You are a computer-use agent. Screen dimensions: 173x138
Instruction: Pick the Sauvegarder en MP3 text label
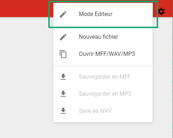click(x=105, y=94)
